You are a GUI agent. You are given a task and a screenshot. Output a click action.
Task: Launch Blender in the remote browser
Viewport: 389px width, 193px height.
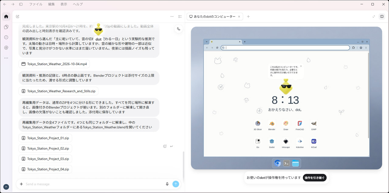pos(272,125)
